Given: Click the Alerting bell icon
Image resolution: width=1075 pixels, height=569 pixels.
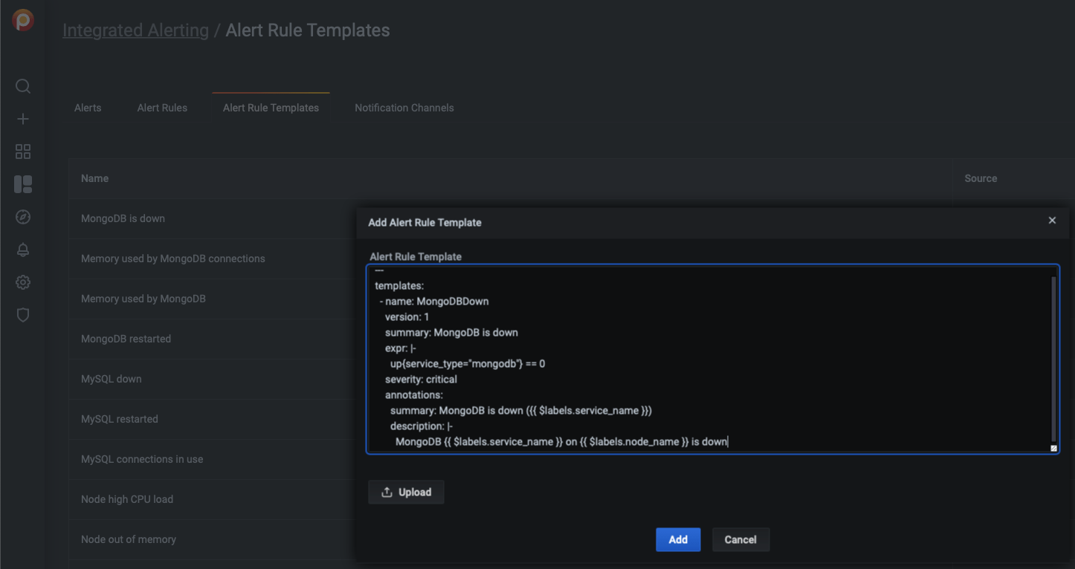Looking at the screenshot, I should (x=22, y=249).
